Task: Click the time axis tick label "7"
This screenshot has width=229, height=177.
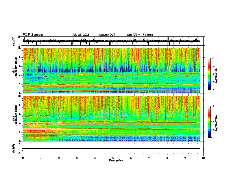Action: (149, 158)
